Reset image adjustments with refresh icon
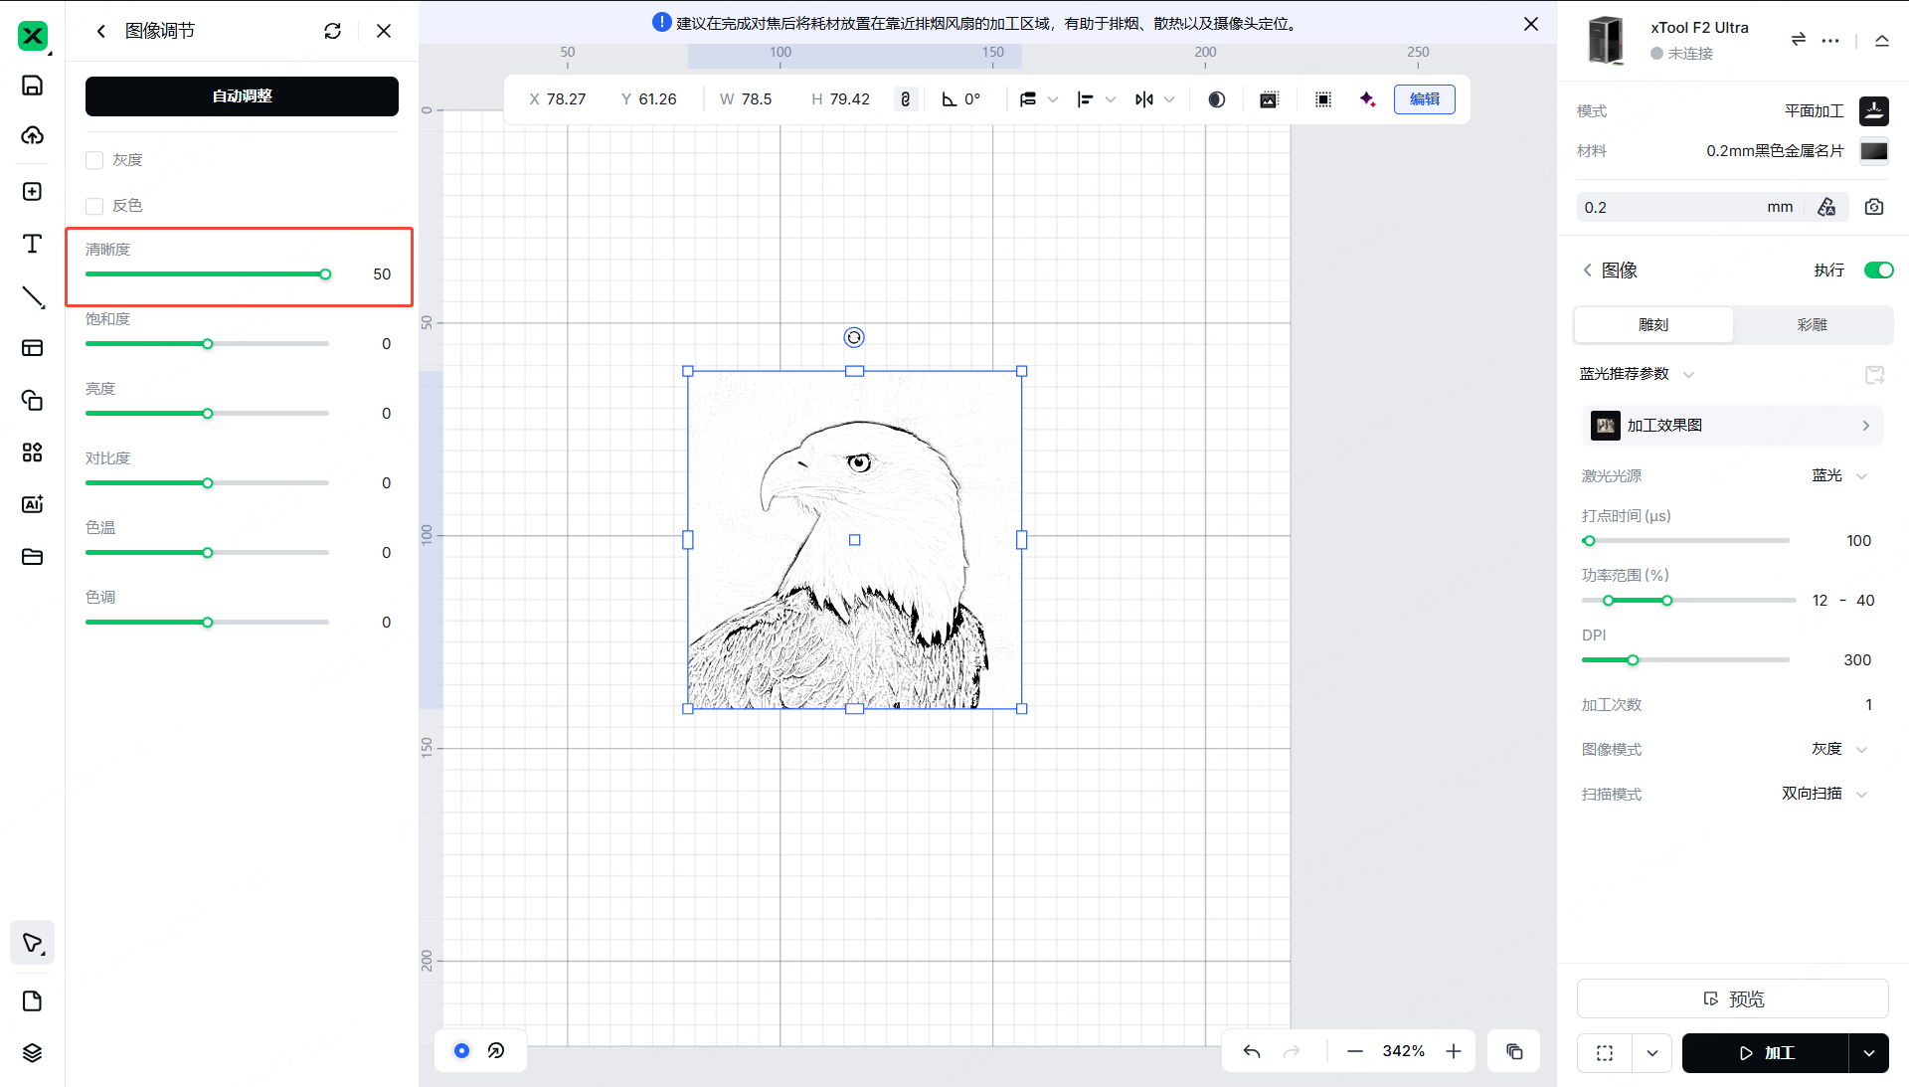This screenshot has width=1909, height=1087. click(332, 31)
